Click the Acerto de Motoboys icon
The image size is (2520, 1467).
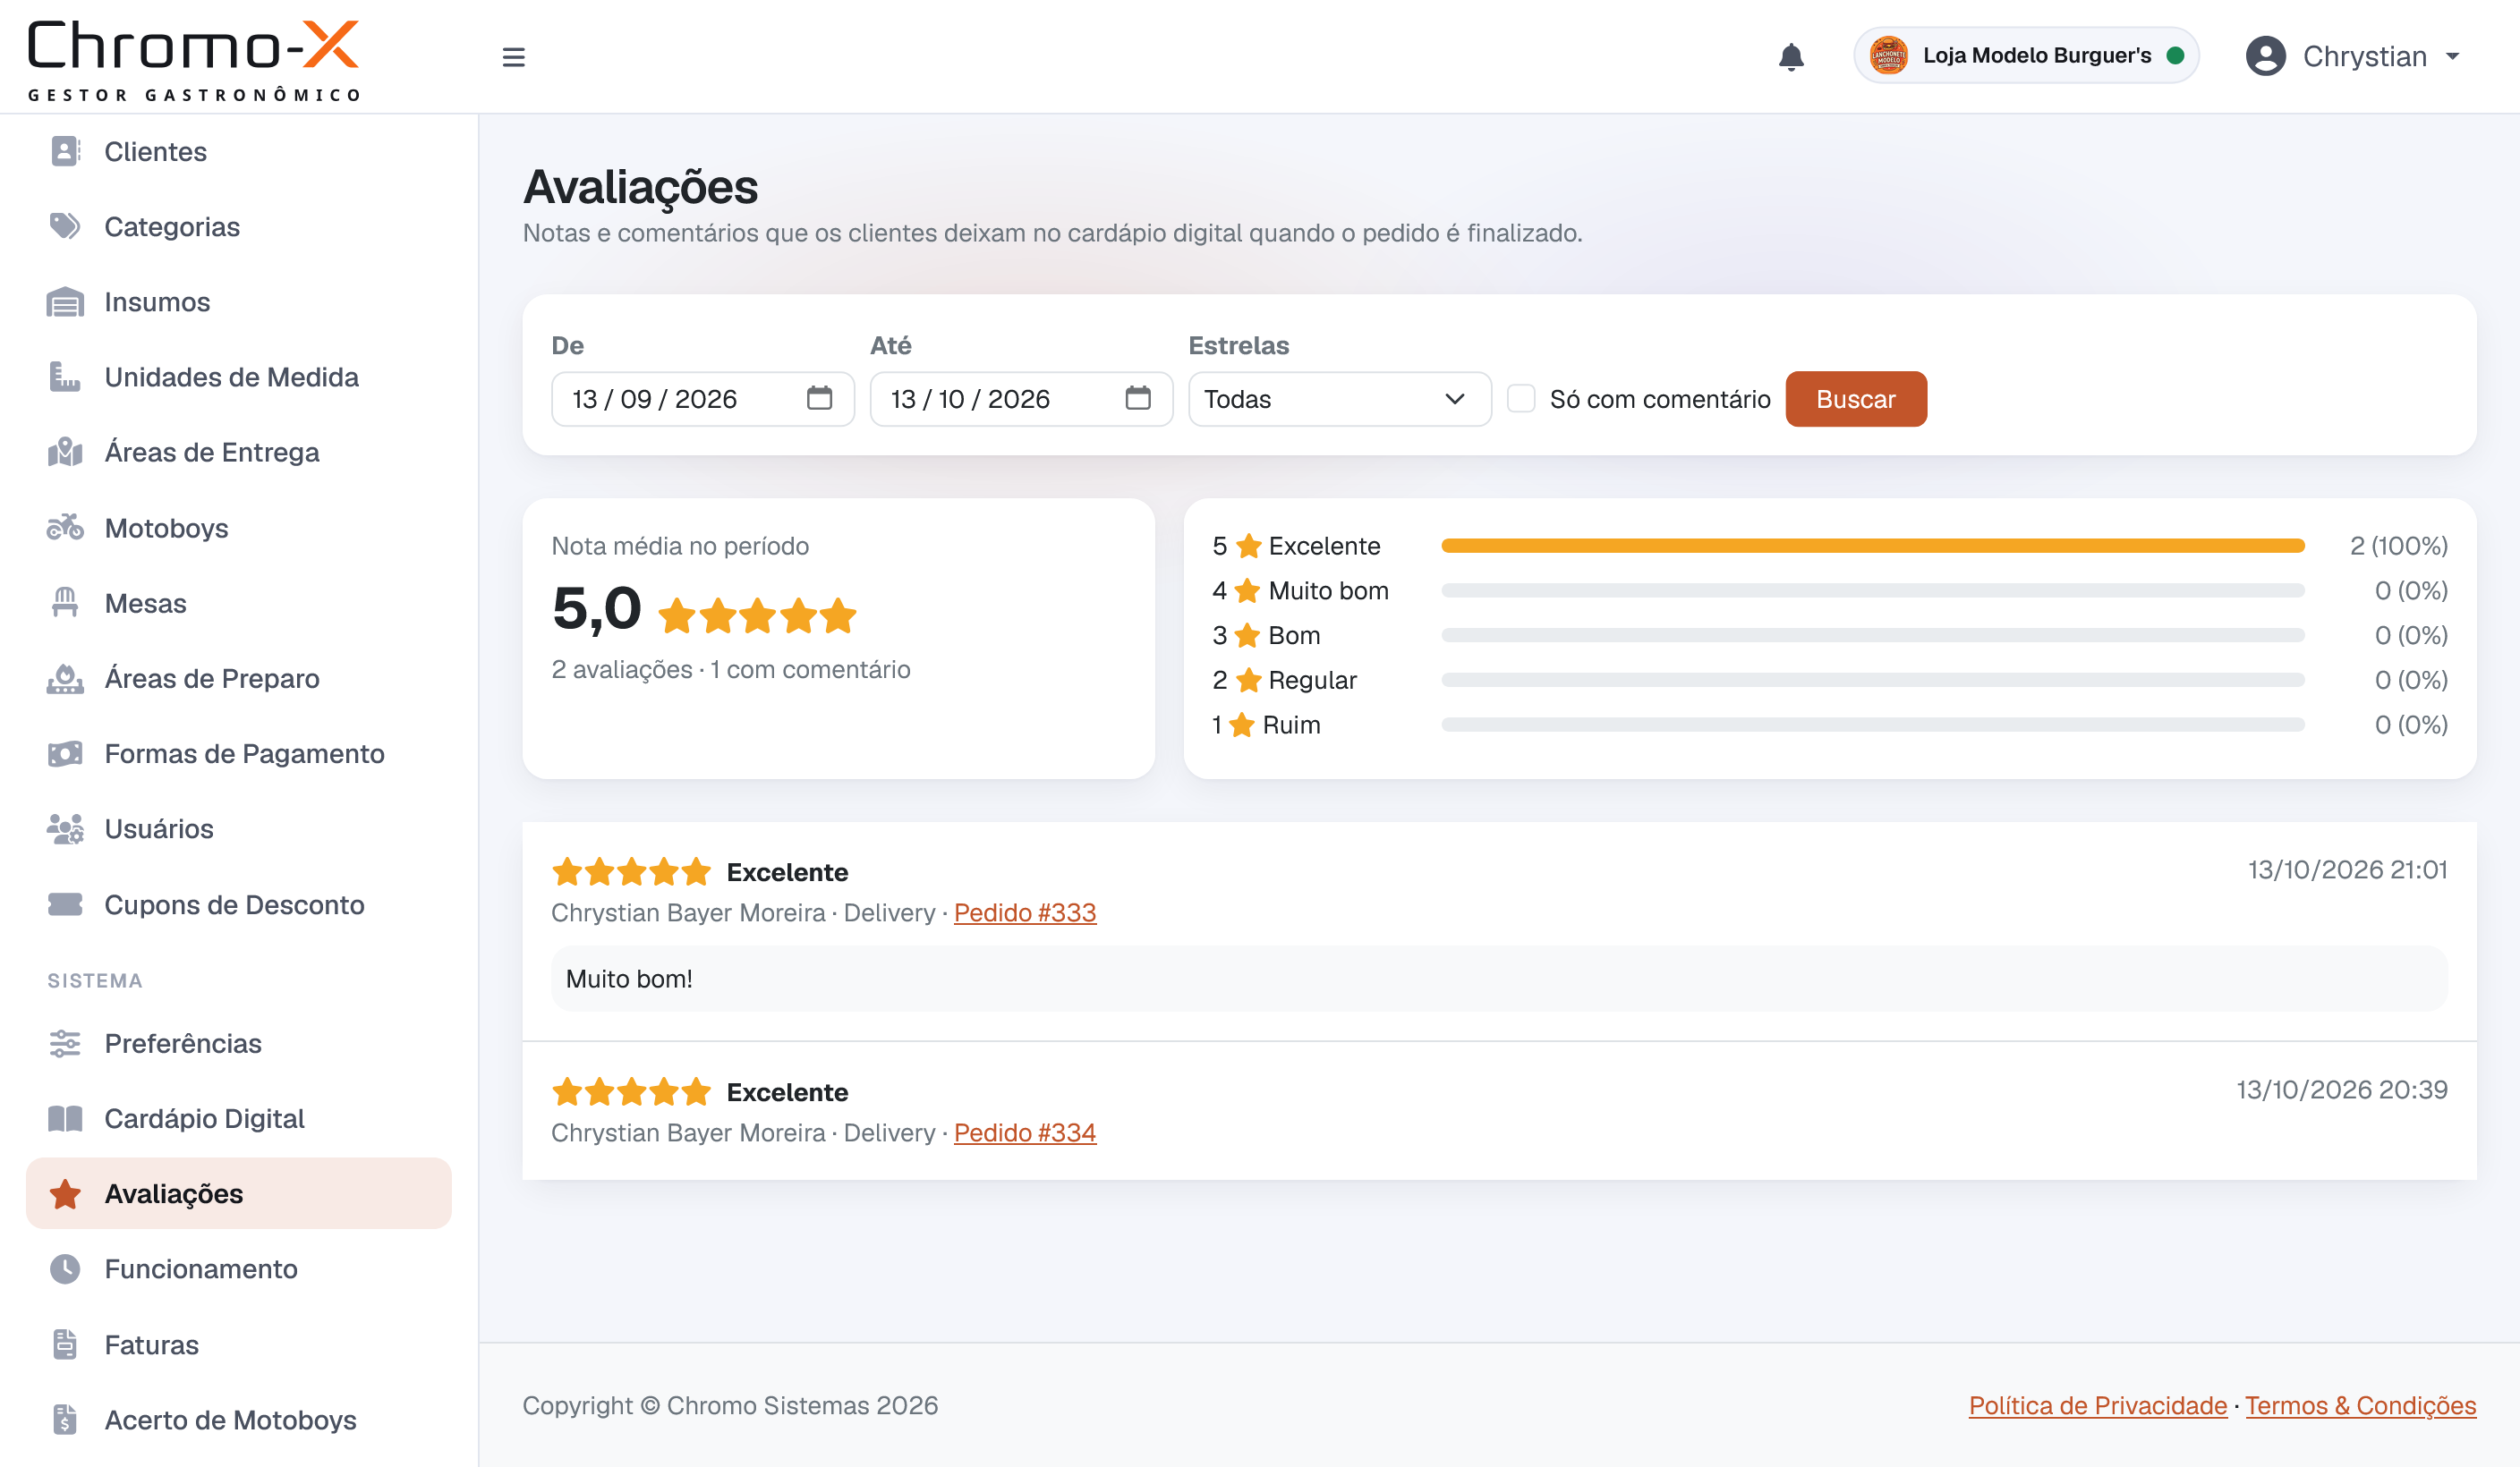(x=65, y=1420)
